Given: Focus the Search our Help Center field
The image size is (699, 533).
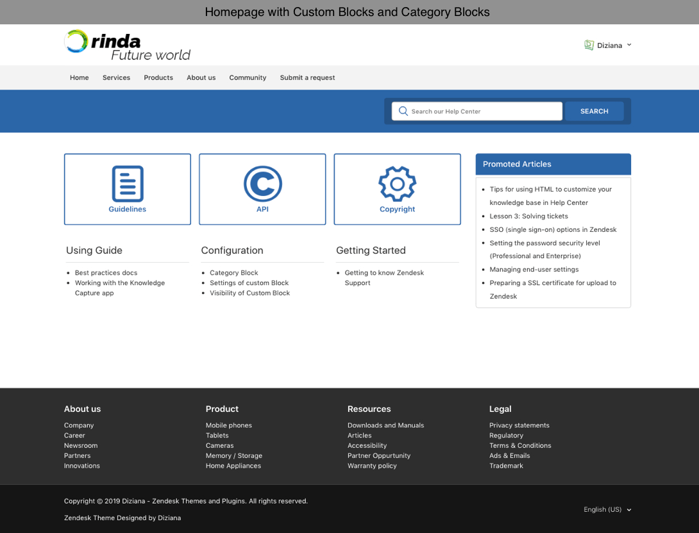Looking at the screenshot, I should tap(484, 111).
